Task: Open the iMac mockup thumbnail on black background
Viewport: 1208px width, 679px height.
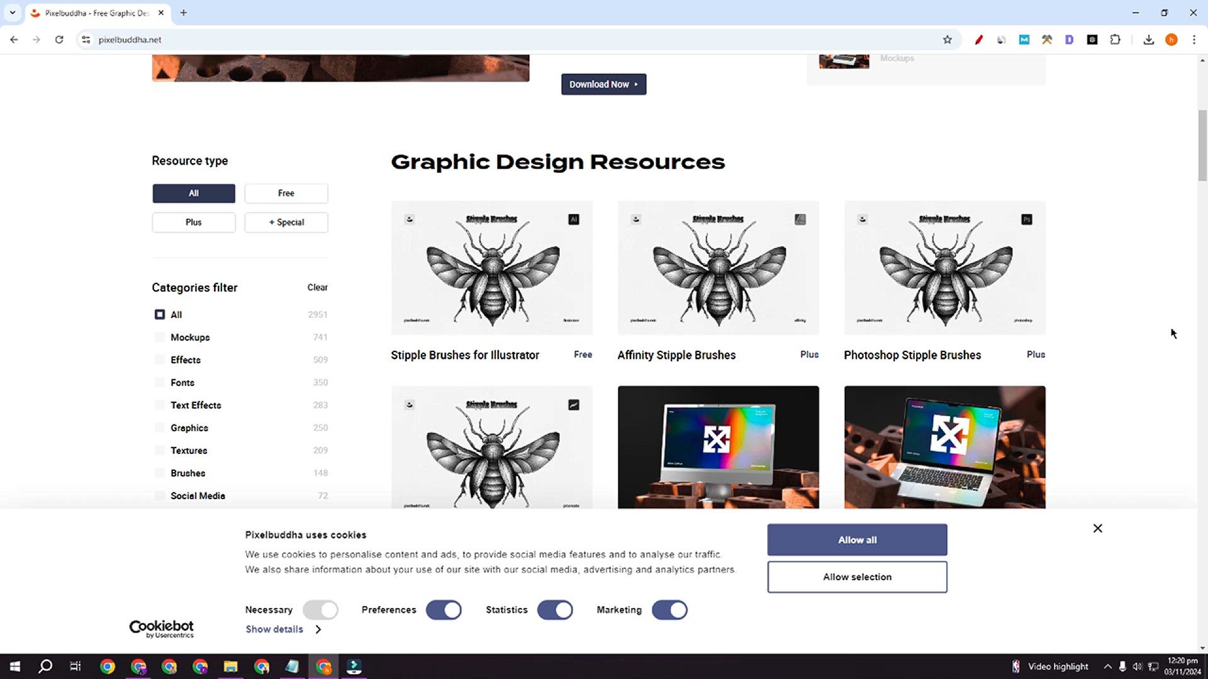Action: click(719, 447)
